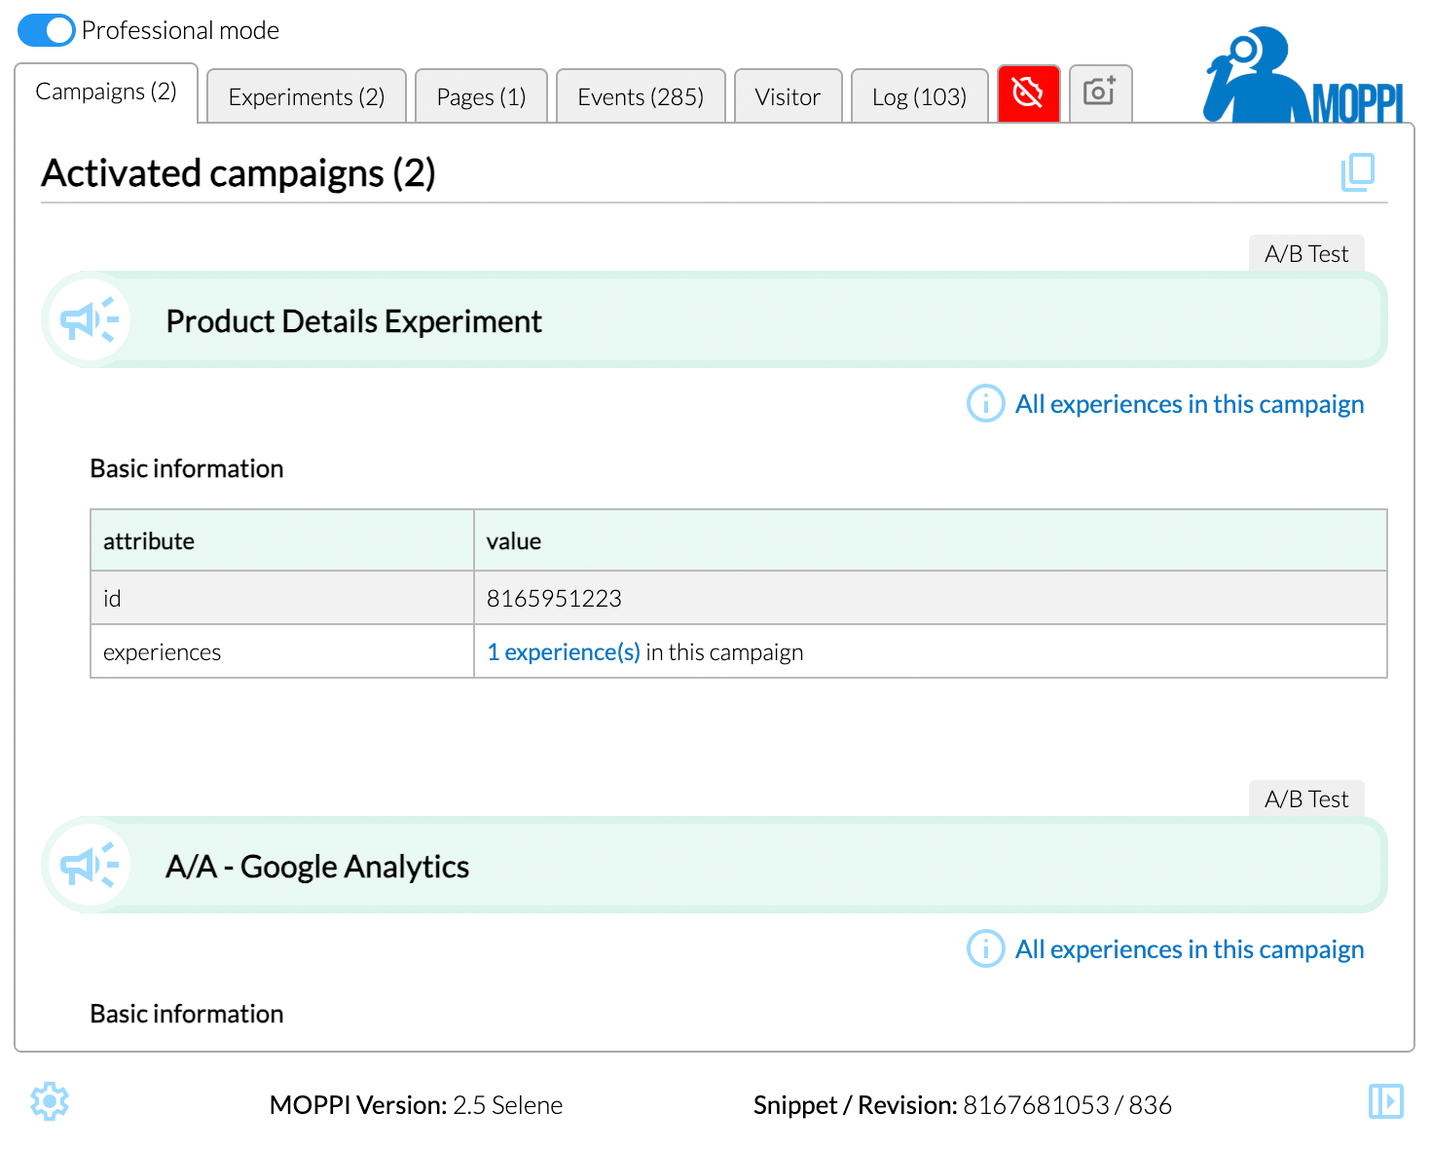Go to the Visitor tab

[x=788, y=97]
